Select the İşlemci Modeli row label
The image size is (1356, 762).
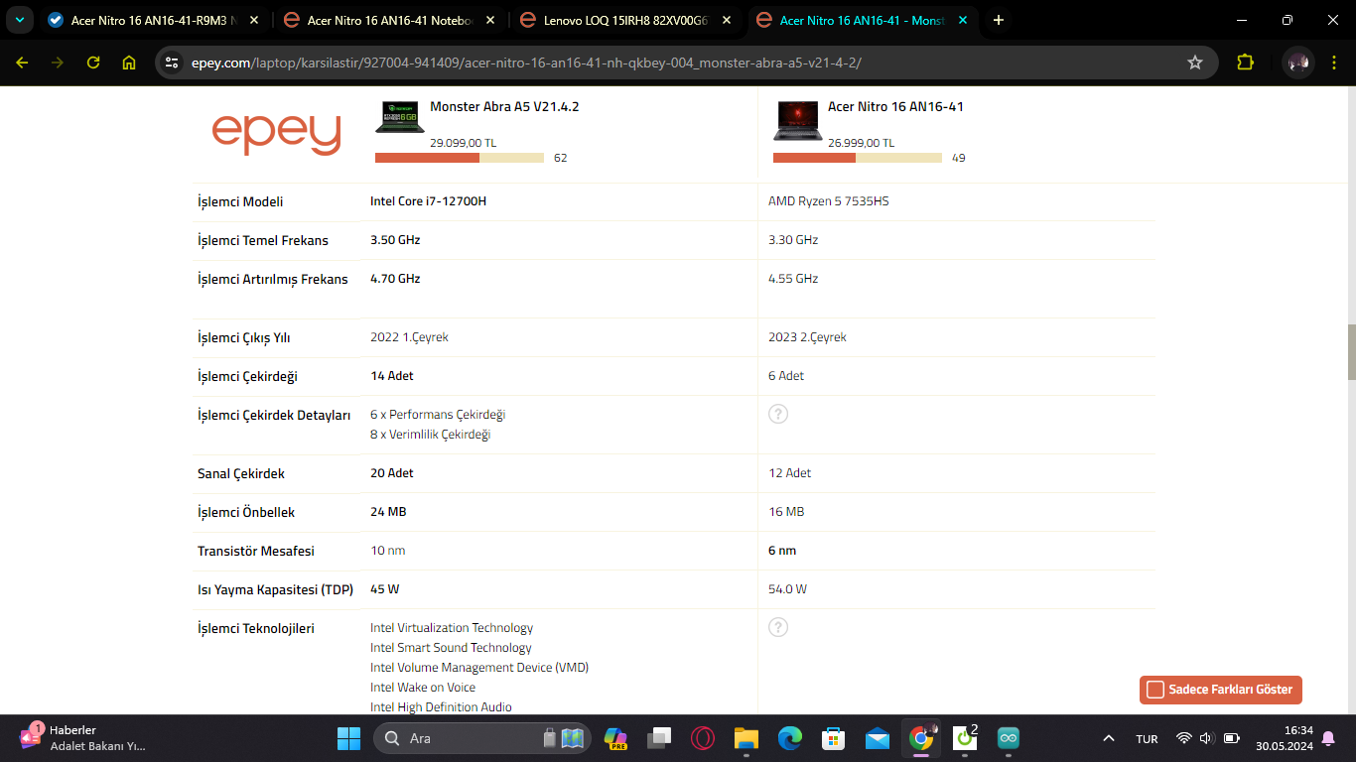point(240,201)
